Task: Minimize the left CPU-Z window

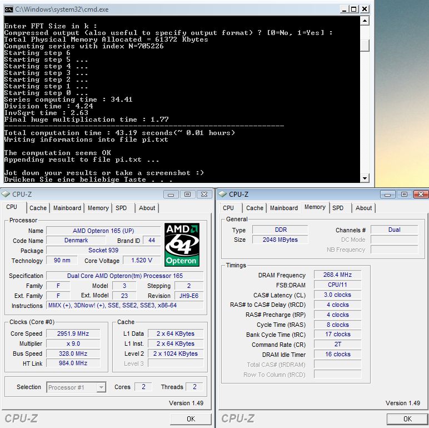Action: click(171, 195)
